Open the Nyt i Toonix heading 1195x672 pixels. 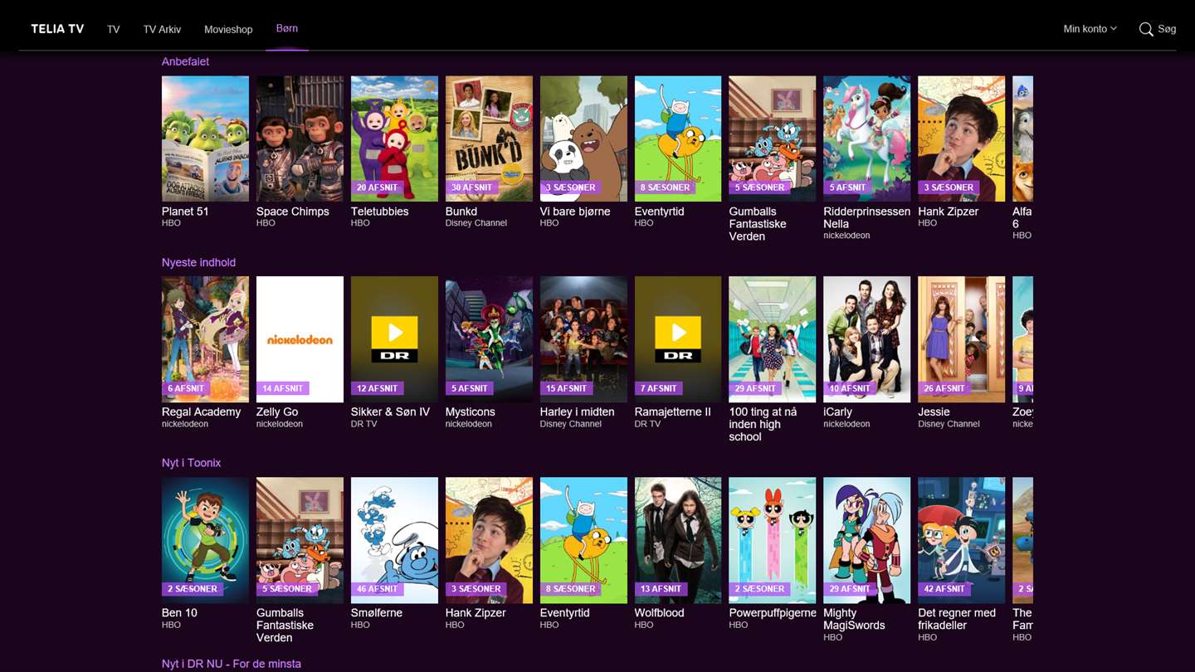(x=191, y=463)
